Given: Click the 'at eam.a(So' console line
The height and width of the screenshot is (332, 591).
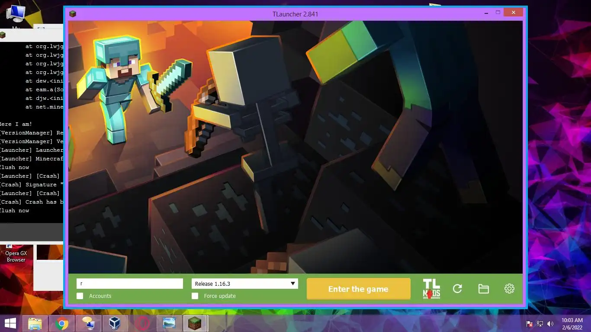Looking at the screenshot, I should (x=44, y=89).
